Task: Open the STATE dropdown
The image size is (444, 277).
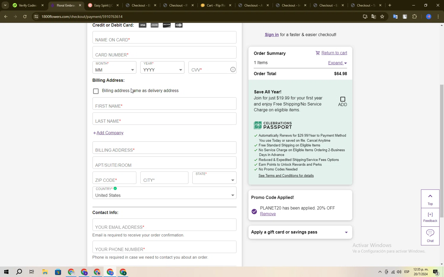Action: coord(214,178)
